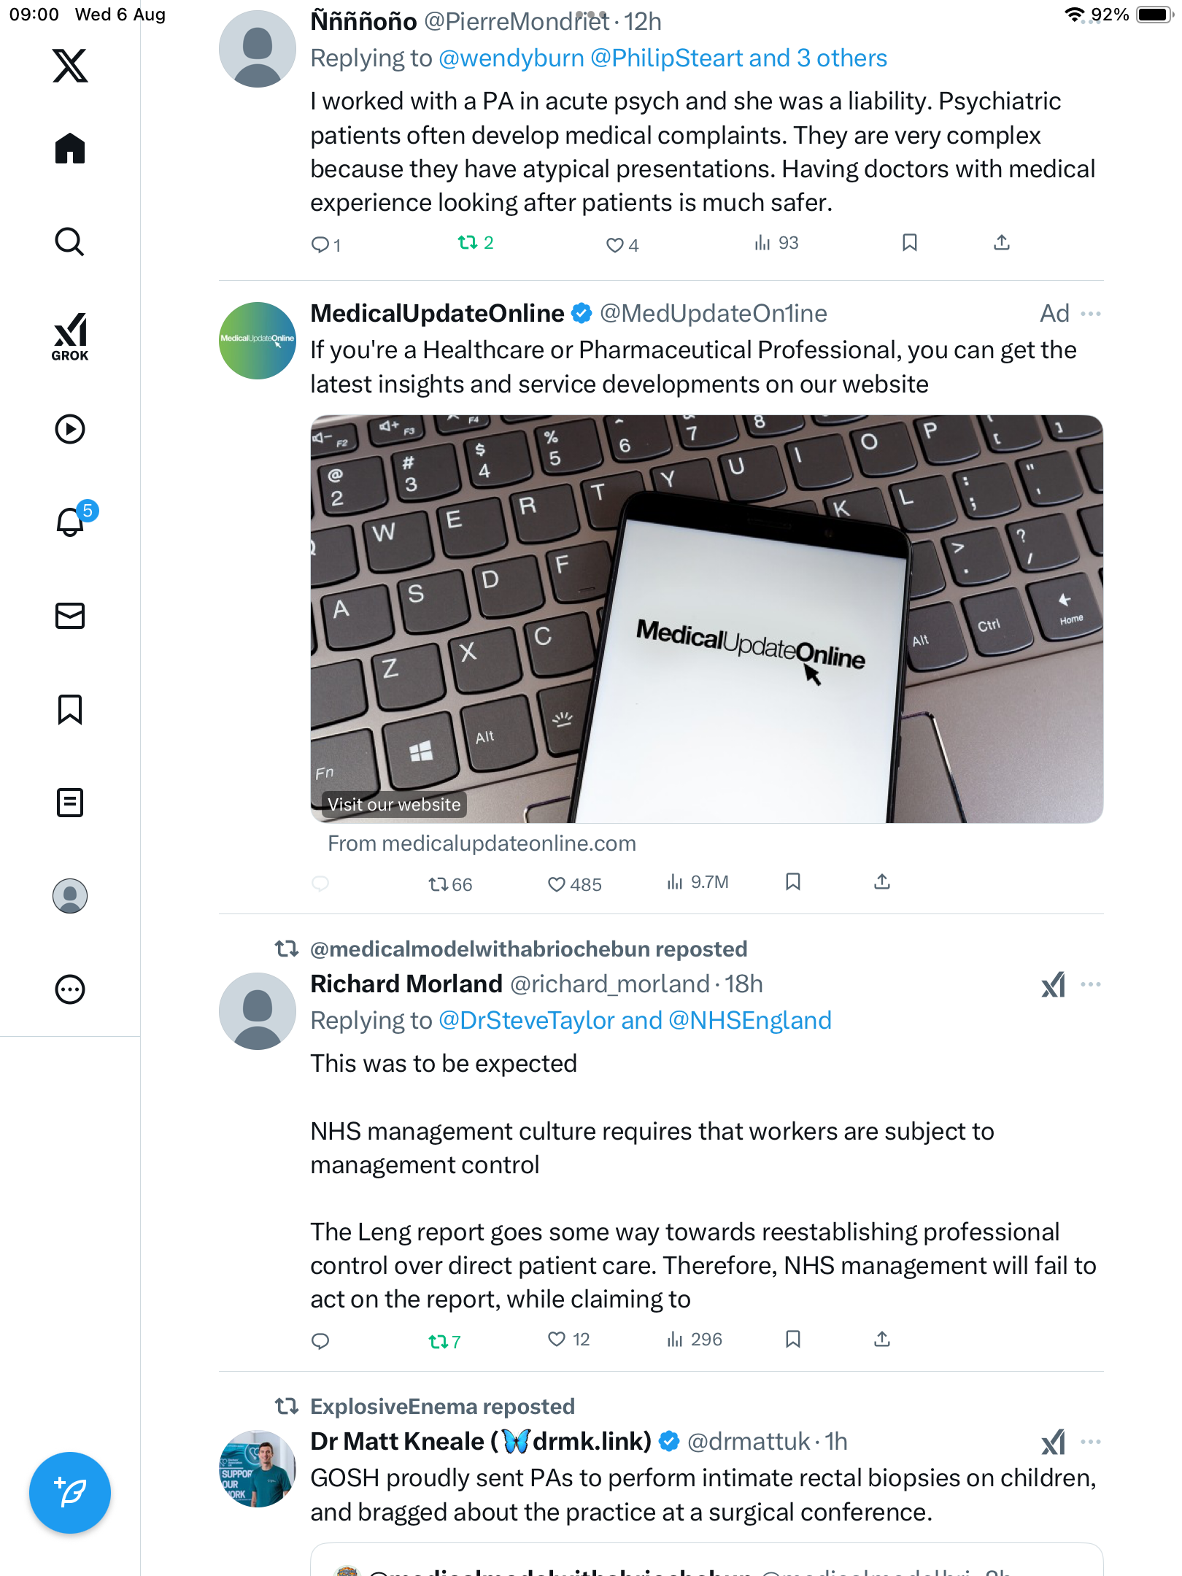Like the Richard Morland post
The height and width of the screenshot is (1576, 1182).
click(568, 1340)
